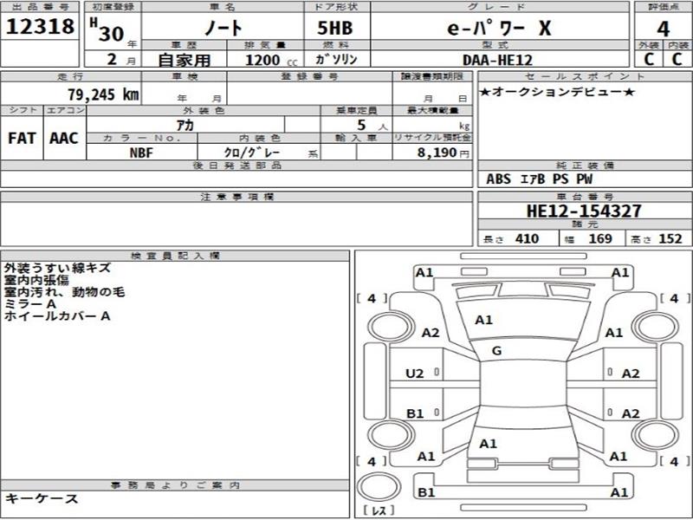Select the B1 mark on the rear bumper
The height and width of the screenshot is (520, 693).
pyautogui.click(x=426, y=492)
